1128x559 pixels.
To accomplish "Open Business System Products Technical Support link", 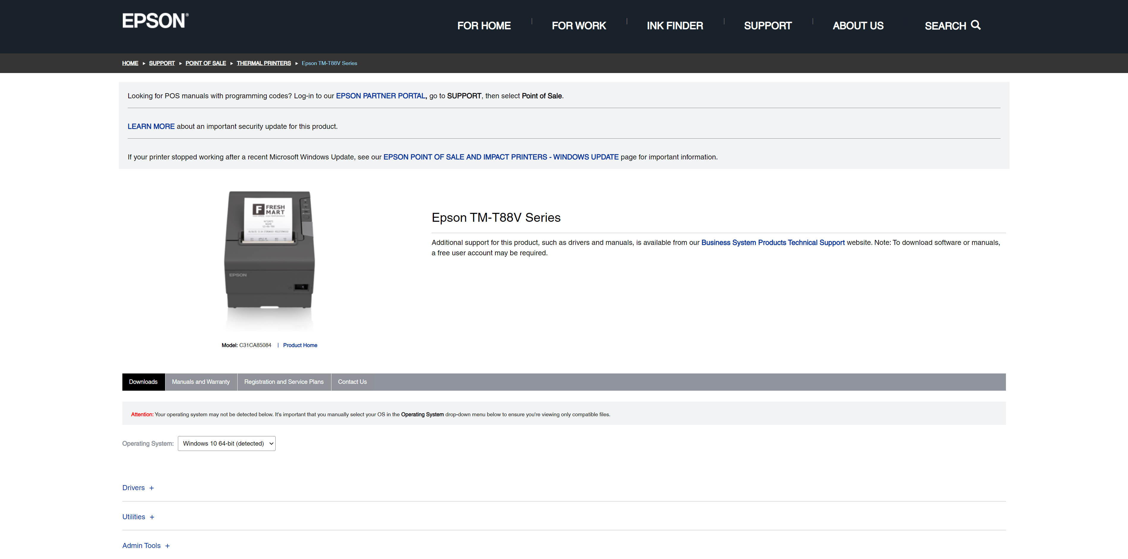I will pyautogui.click(x=772, y=243).
